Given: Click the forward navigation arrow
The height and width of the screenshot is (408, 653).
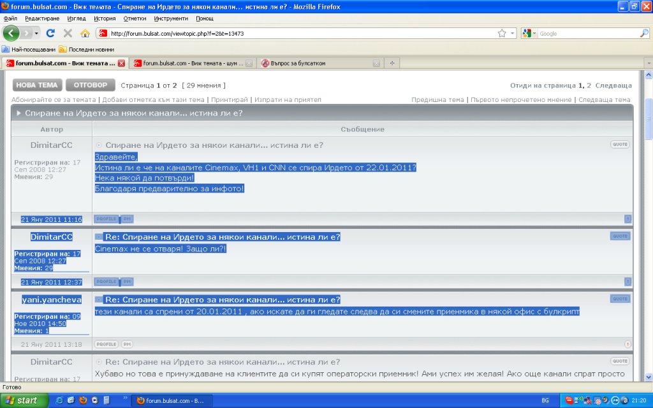Looking at the screenshot, I should point(26,33).
